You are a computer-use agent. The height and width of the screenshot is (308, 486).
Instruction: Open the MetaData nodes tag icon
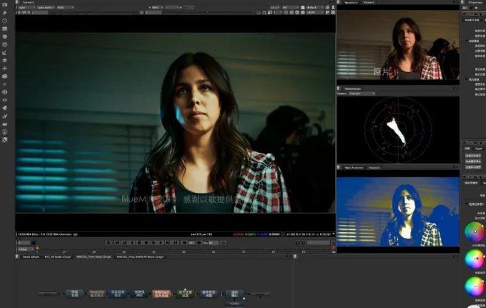[x=5, y=108]
